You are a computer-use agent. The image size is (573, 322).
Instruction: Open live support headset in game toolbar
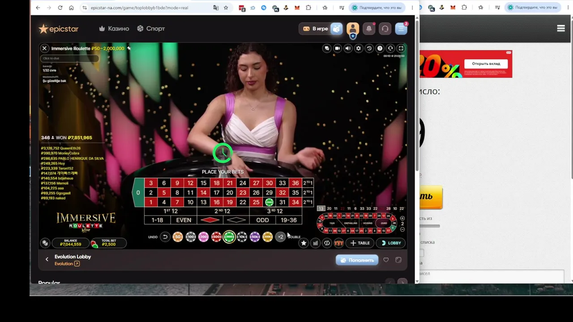click(390, 48)
